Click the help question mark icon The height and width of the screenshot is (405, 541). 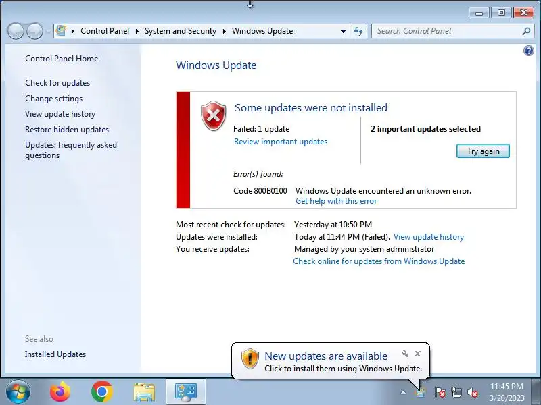(x=528, y=51)
